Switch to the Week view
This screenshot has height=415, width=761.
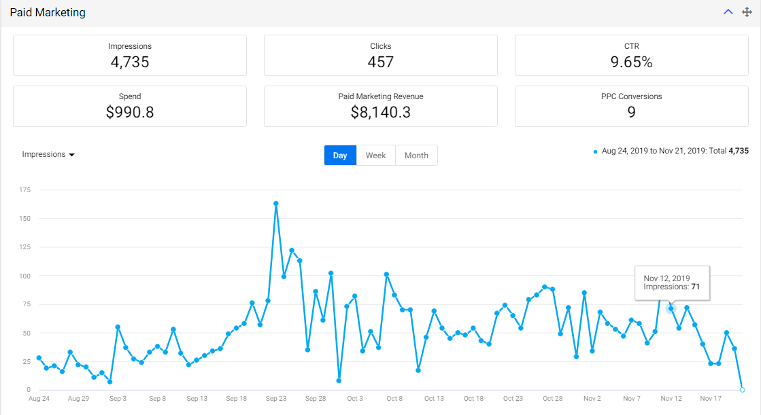375,155
